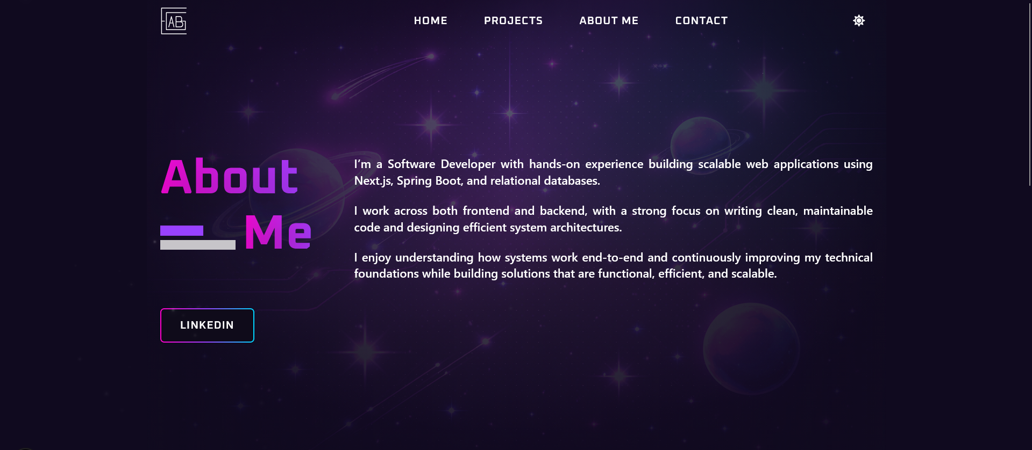The image size is (1032, 450).
Task: Go to the Home nav item
Action: [x=430, y=20]
